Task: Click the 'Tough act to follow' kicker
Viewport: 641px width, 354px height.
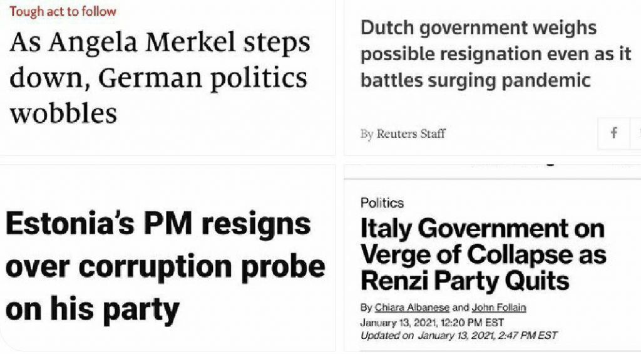Action: pos(63,11)
